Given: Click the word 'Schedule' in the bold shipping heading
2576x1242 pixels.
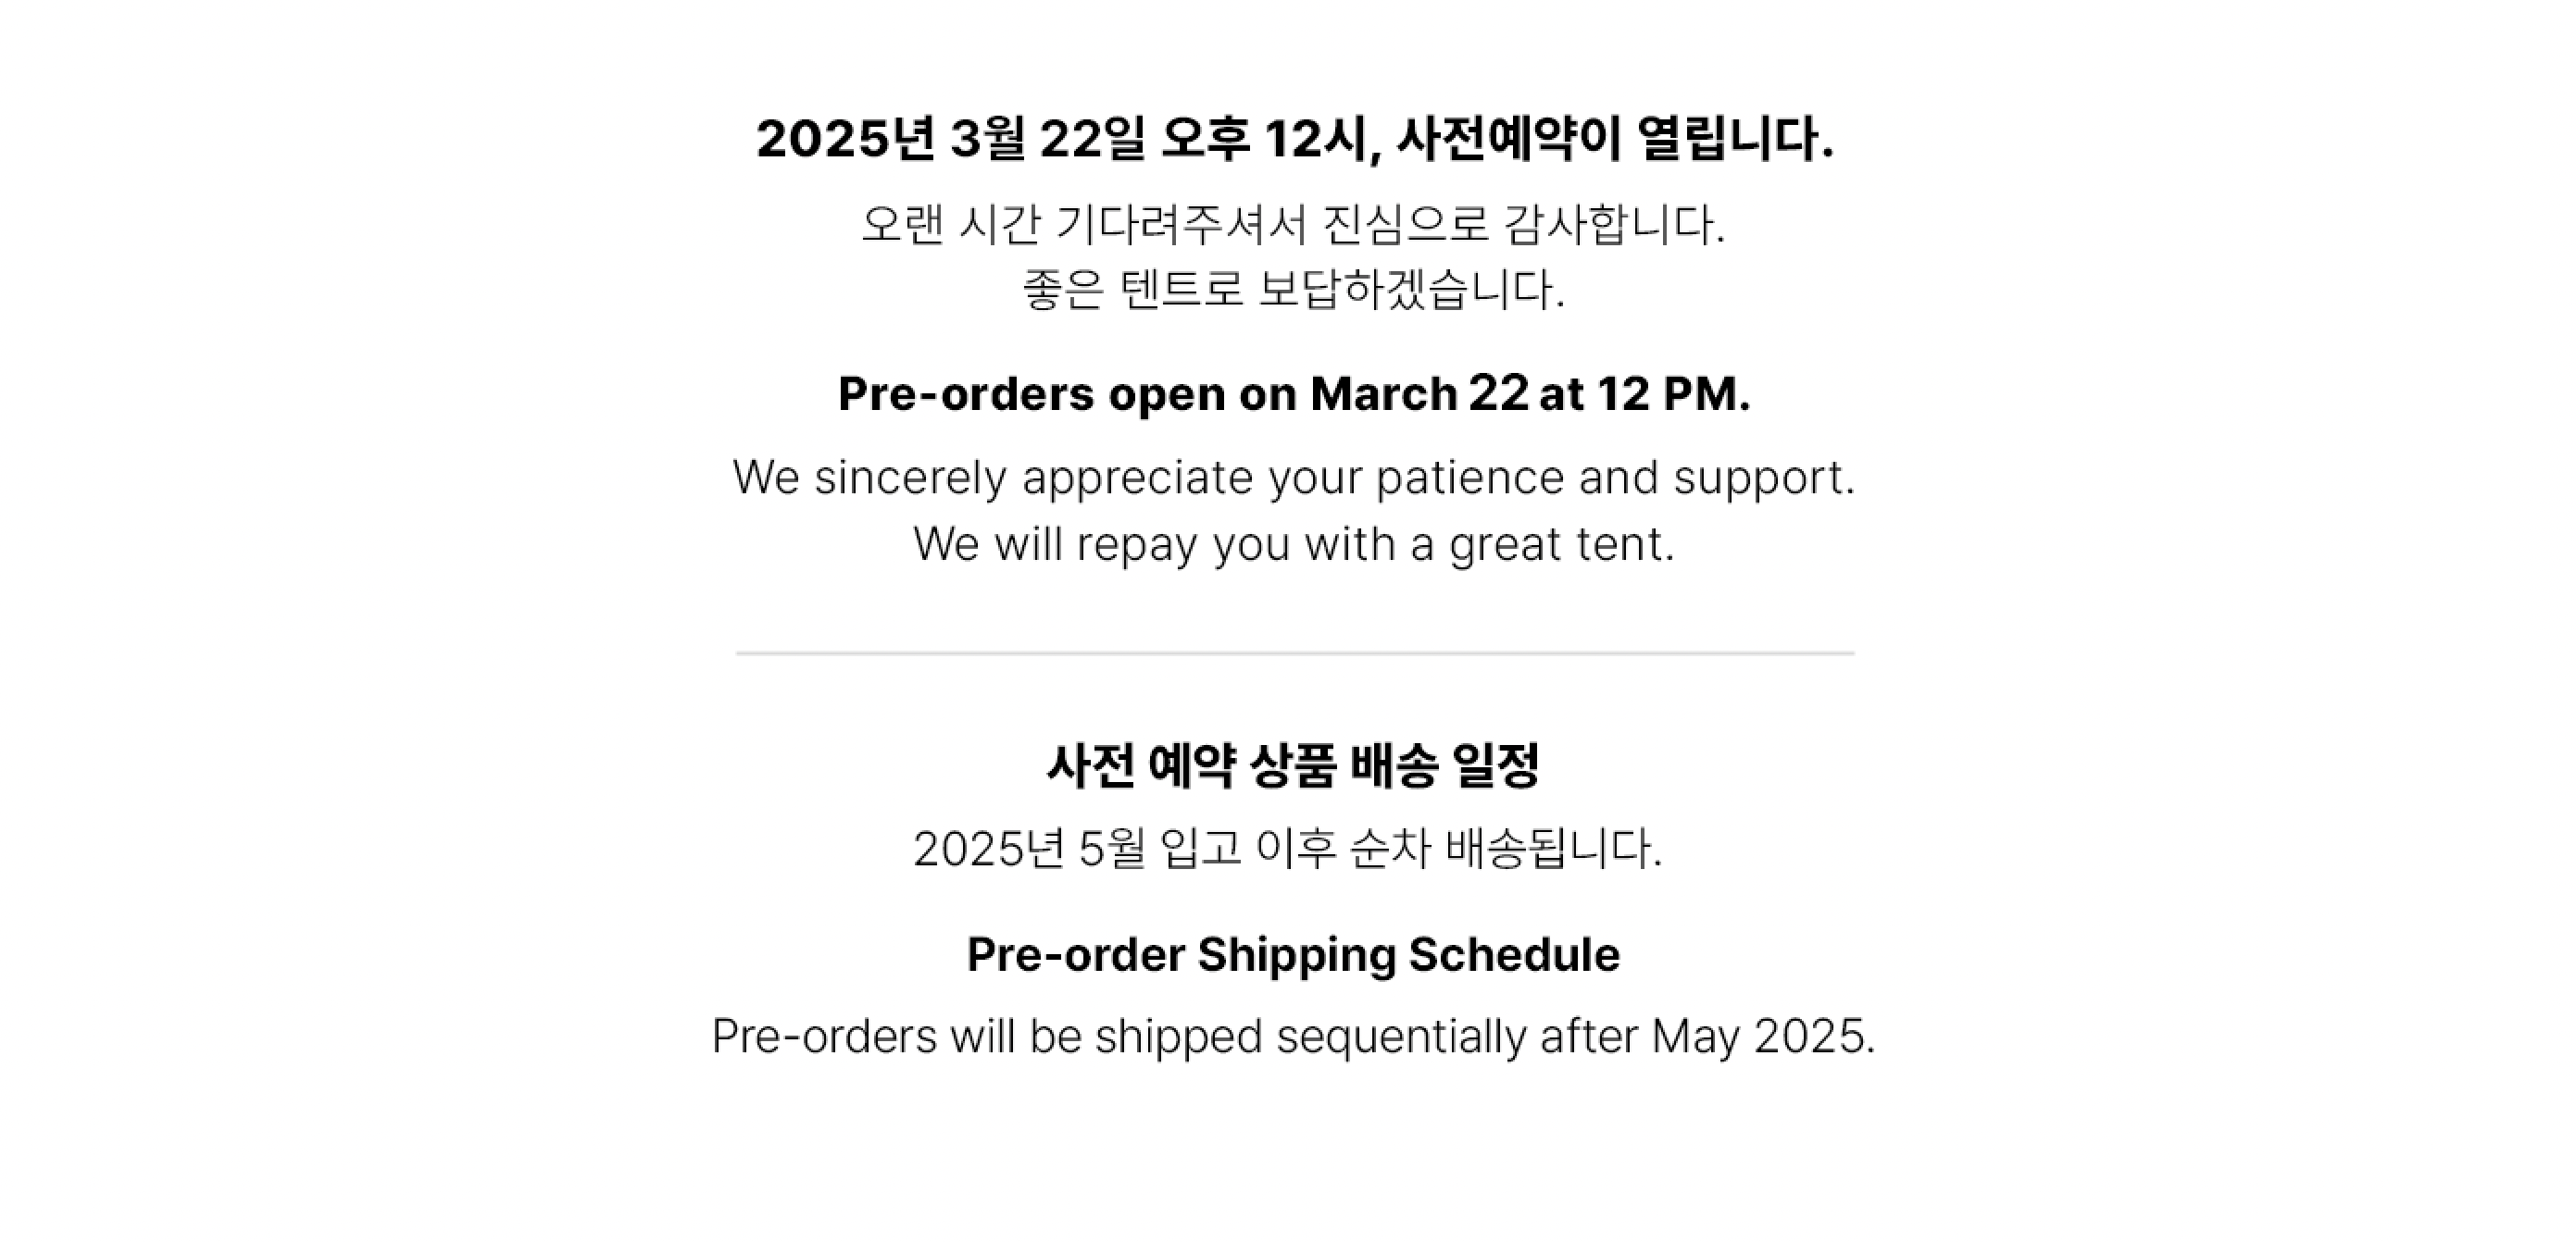Looking at the screenshot, I should 1514,954.
